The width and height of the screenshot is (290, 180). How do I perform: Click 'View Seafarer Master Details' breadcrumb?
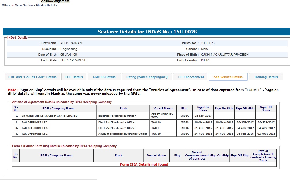click(36, 5)
